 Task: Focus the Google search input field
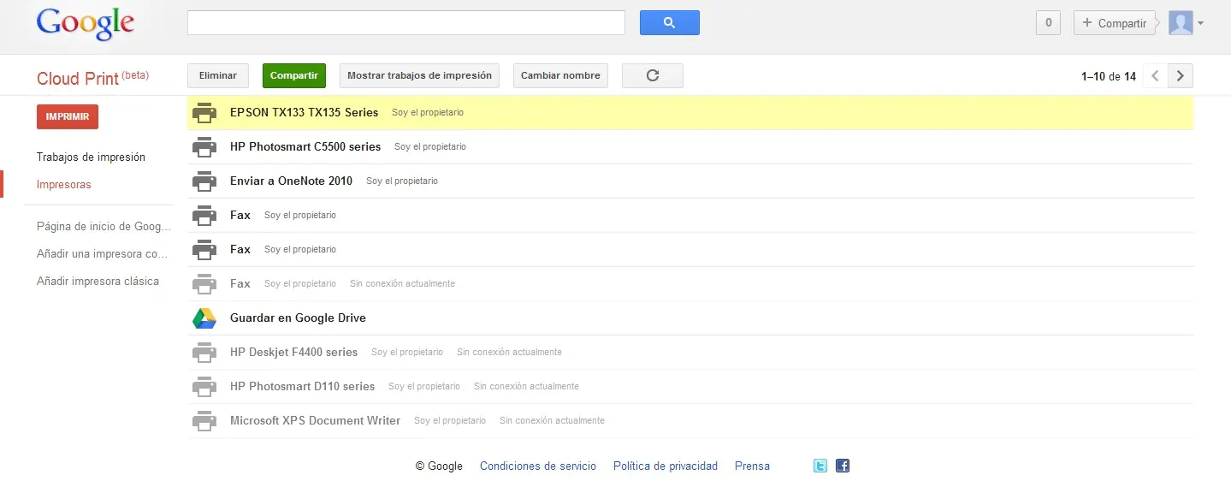[x=406, y=23]
